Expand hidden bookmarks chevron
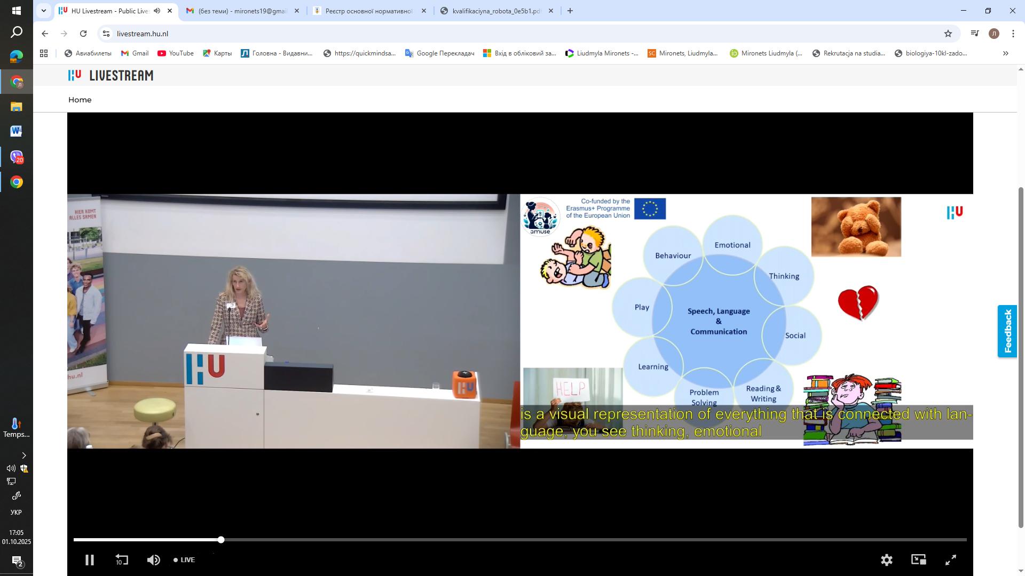Screen dimensions: 1025x576 1005,53
